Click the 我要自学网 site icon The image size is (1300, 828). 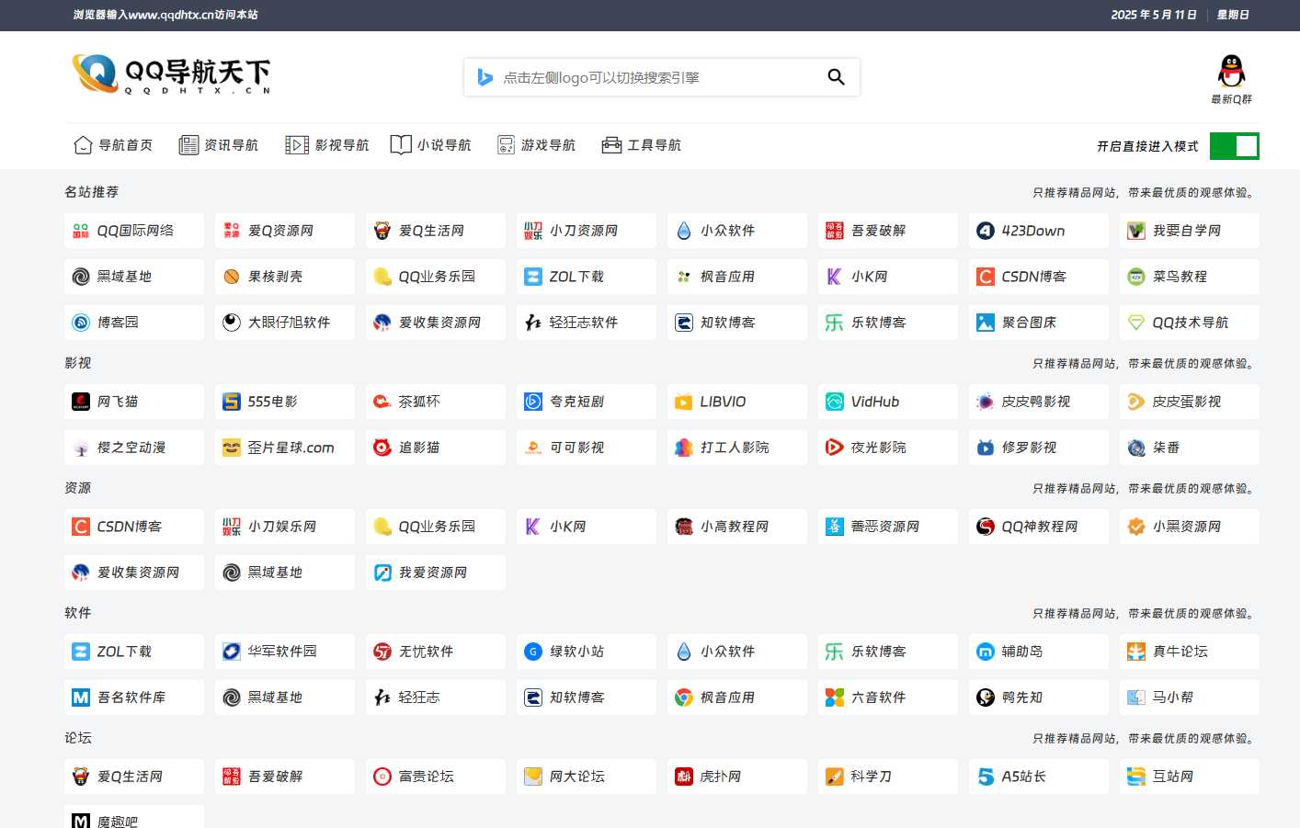pos(1136,231)
